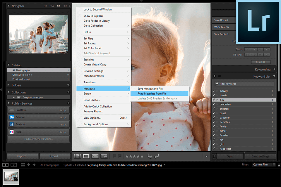Toggle the boy keyword checkmark

[x=214, y=100]
